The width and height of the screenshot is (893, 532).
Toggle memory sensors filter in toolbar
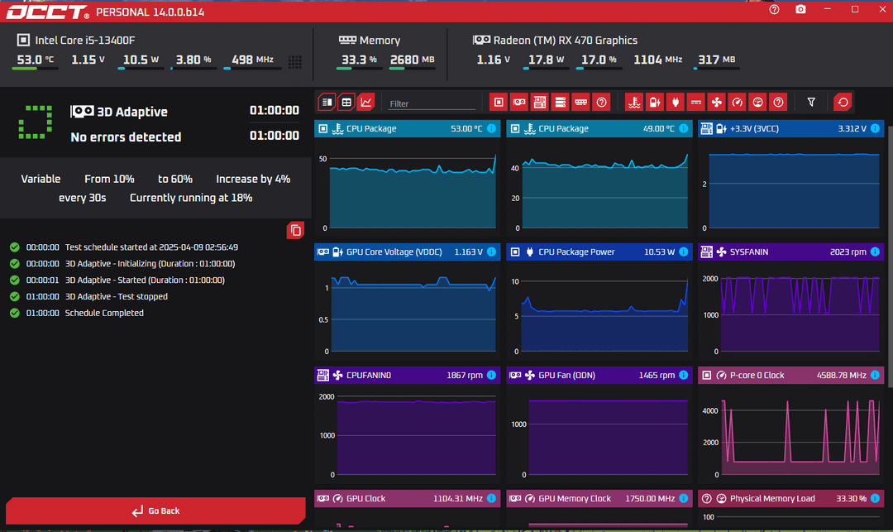(580, 103)
